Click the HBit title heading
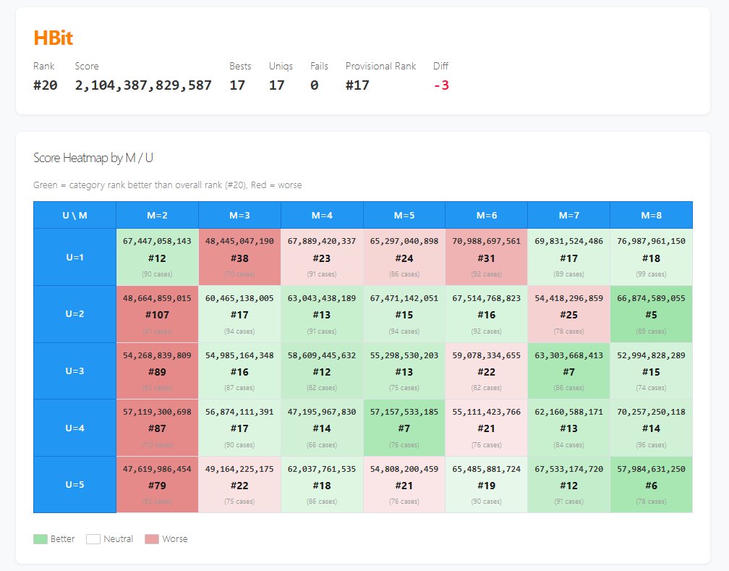 pyautogui.click(x=53, y=38)
